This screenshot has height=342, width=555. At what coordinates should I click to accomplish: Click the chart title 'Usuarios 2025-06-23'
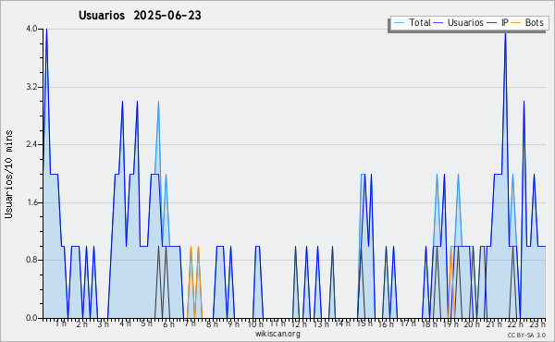pyautogui.click(x=140, y=16)
